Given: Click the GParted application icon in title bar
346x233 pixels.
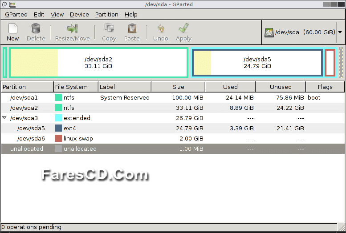Looking at the screenshot, I should tap(12, 4).
